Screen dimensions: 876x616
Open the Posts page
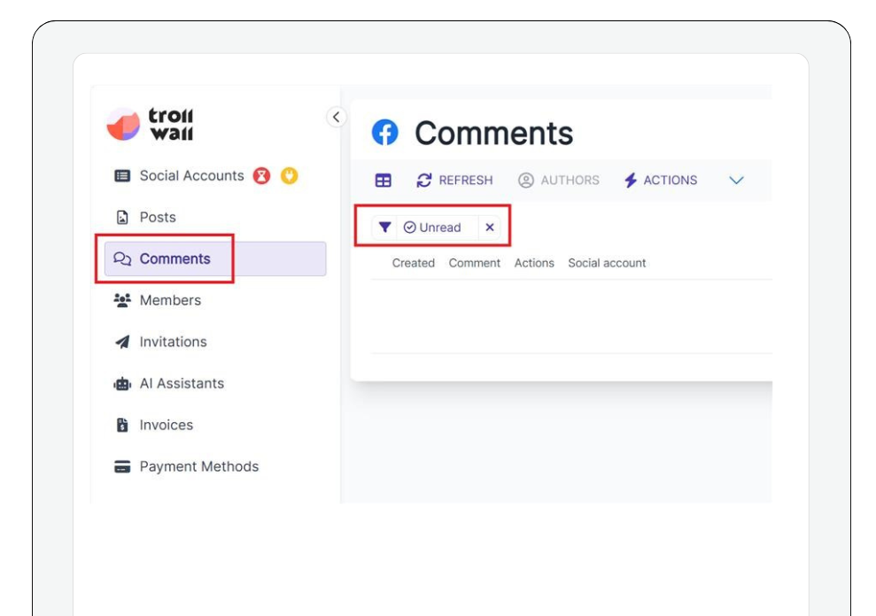click(x=157, y=217)
